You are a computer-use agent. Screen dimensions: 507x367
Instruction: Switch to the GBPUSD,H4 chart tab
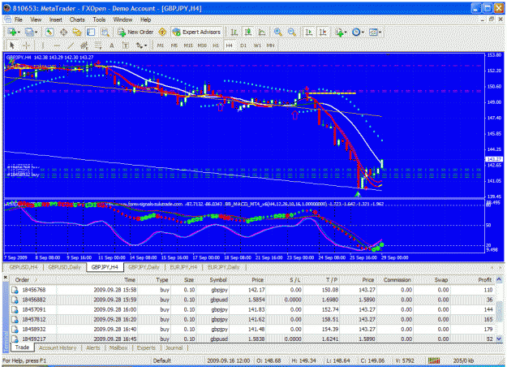(24, 267)
